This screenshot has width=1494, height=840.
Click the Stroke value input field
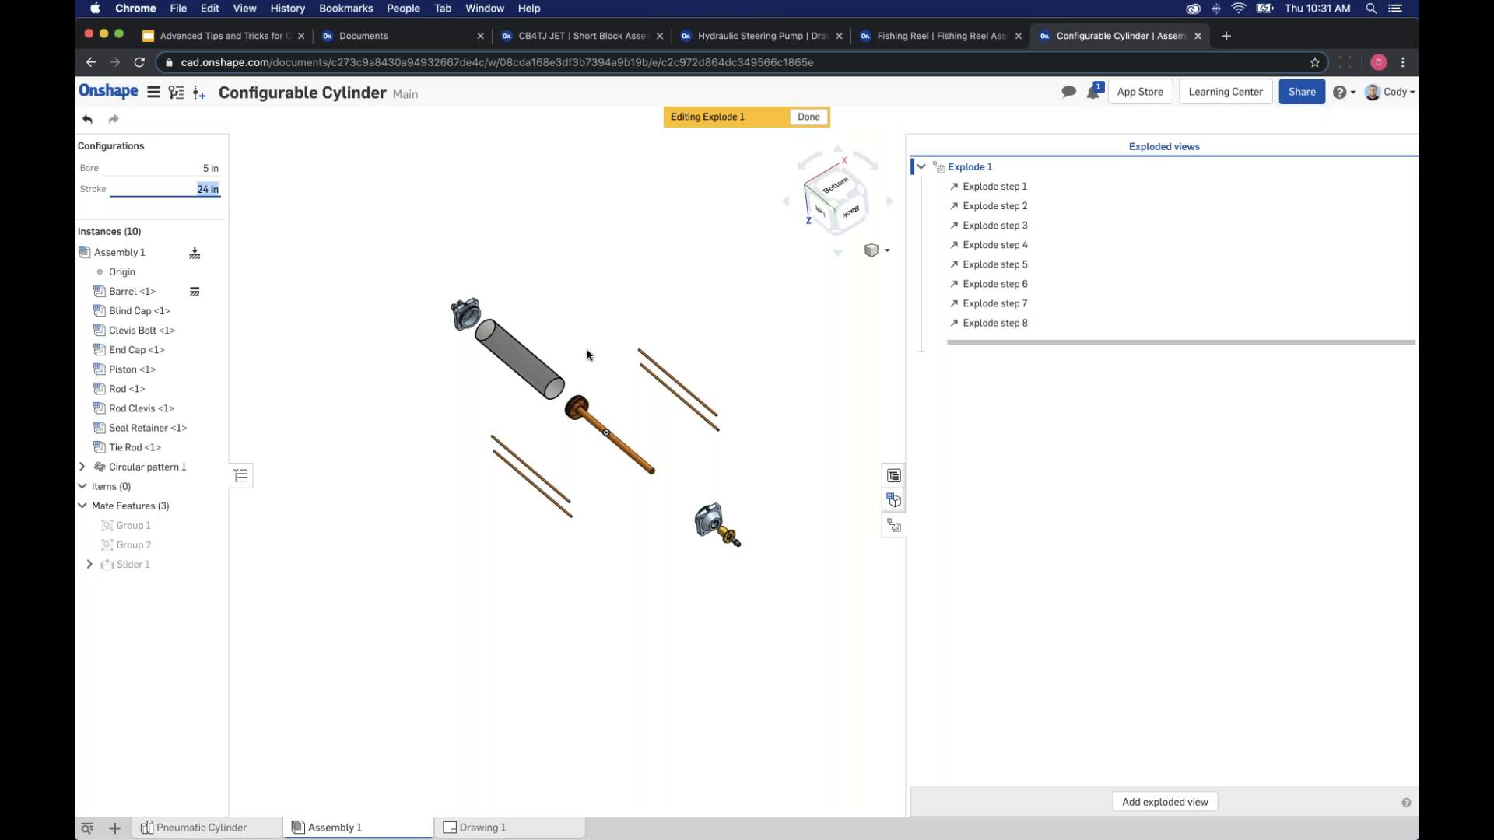(165, 189)
